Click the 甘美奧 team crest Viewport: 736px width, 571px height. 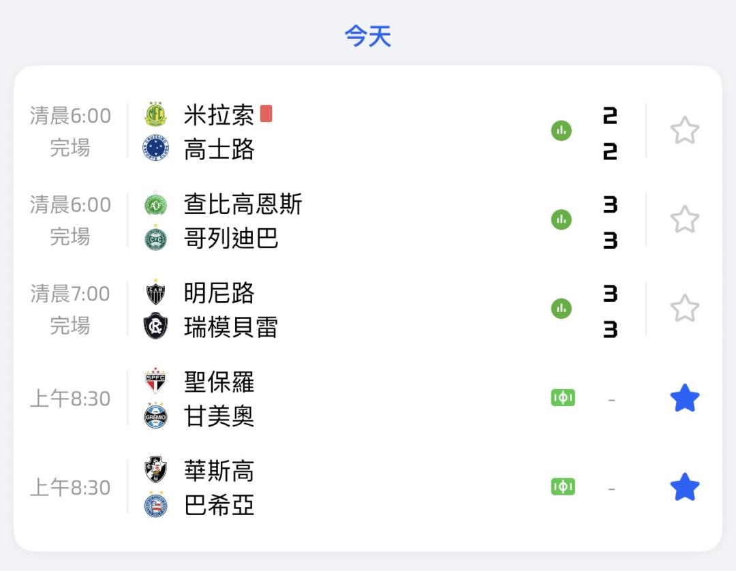coord(155,416)
